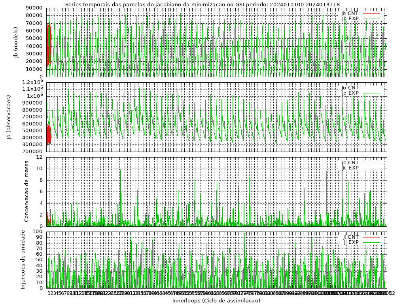The width and height of the screenshot is (405, 304).
Task: Click the 'Jb (modelo)' y-axis label
Action: tap(16, 42)
